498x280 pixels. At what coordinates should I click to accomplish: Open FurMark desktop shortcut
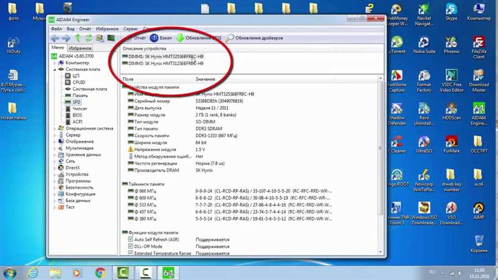click(452, 145)
